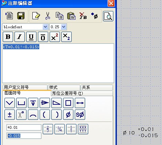This screenshot has width=162, height=145.
Task: Toggle overline formatting button
Action: click(43, 37)
